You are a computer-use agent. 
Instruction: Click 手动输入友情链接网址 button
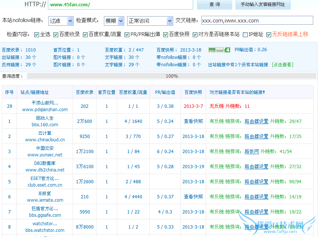[x=263, y=4]
